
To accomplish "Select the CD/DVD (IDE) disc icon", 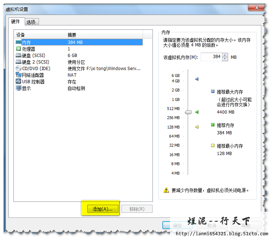I will tap(19, 69).
